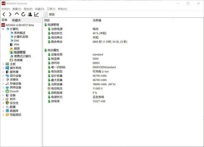Select DMI tree item
The height and width of the screenshot is (147, 204).
tap(17, 40)
